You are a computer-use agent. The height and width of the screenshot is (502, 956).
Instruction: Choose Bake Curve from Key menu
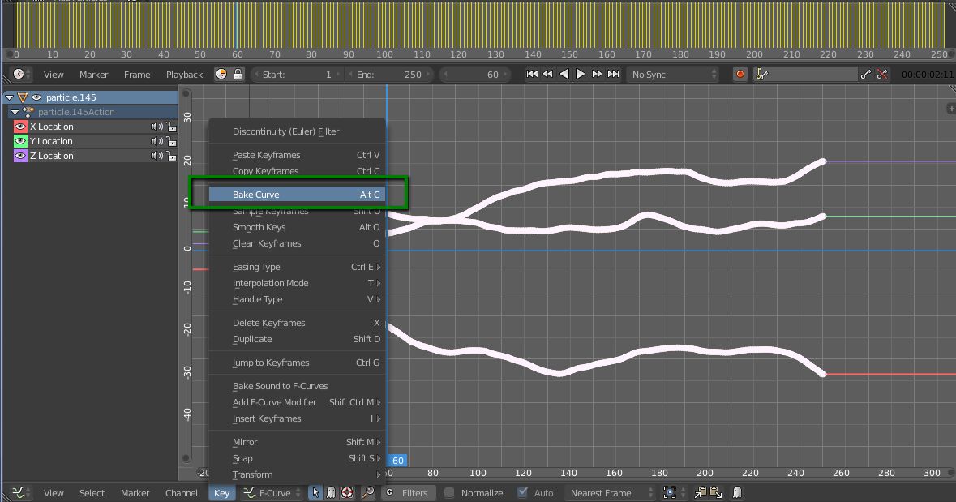pyautogui.click(x=297, y=195)
